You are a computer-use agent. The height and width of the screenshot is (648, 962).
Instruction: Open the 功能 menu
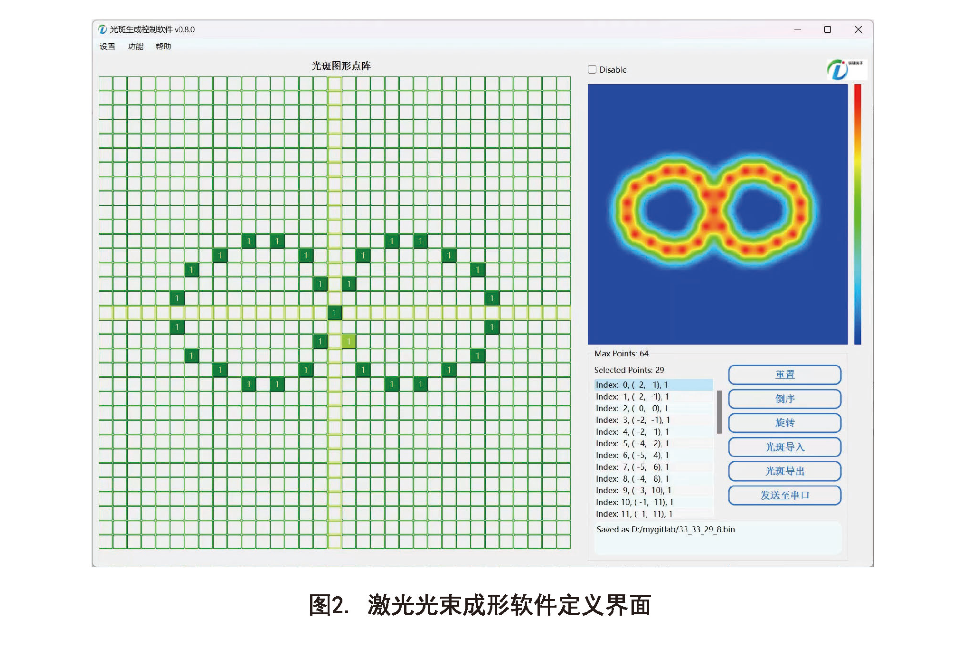tap(135, 47)
